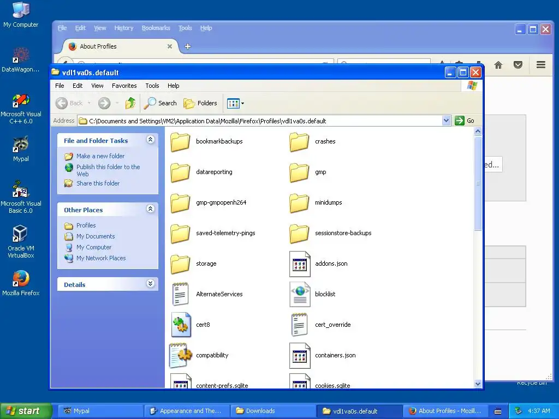Open the Explorer View menu
Viewport: 559px width, 419px height.
(97, 86)
